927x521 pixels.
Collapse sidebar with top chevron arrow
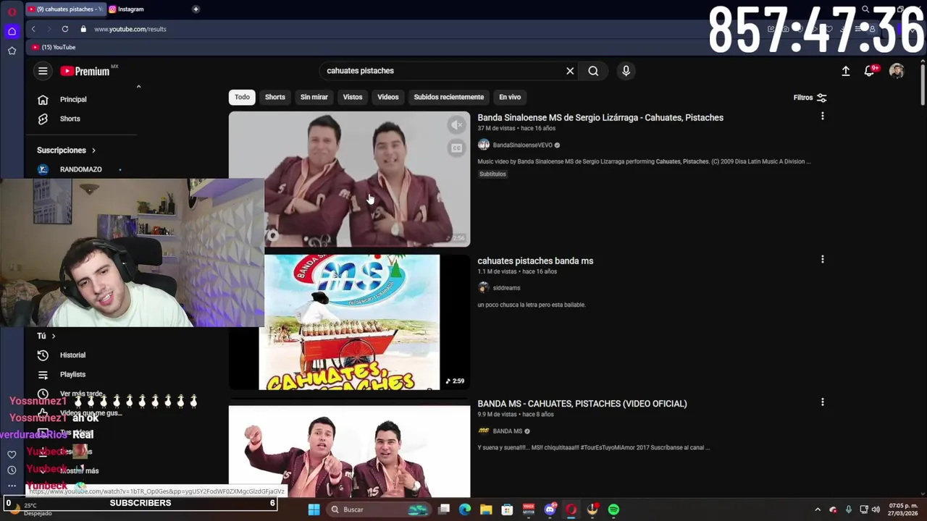point(138,87)
